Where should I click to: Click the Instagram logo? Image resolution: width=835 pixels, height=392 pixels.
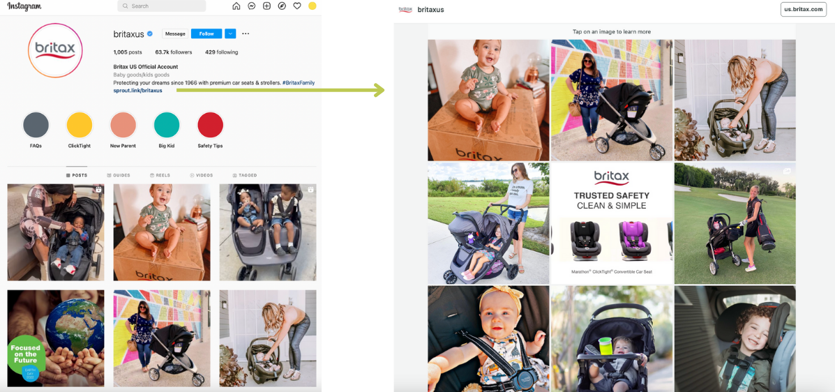[x=24, y=6]
